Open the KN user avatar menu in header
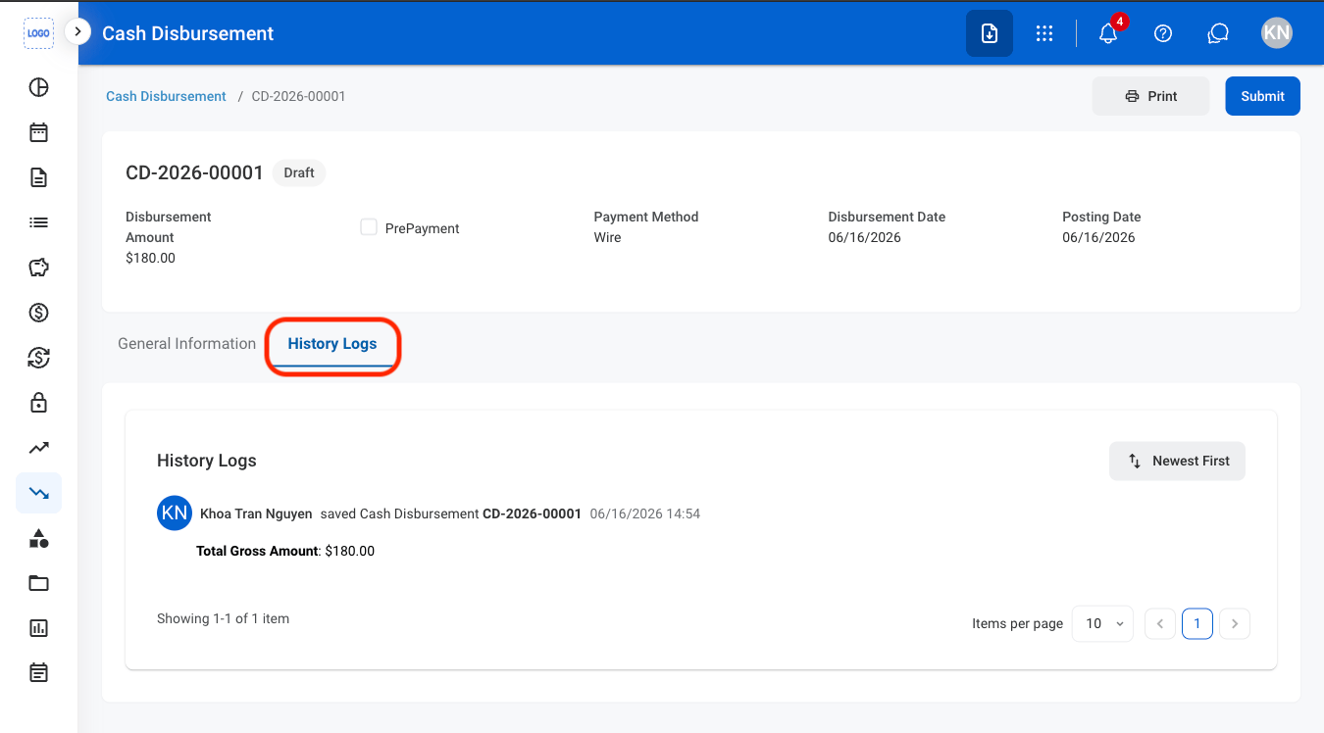The height and width of the screenshot is (733, 1324). [1276, 33]
